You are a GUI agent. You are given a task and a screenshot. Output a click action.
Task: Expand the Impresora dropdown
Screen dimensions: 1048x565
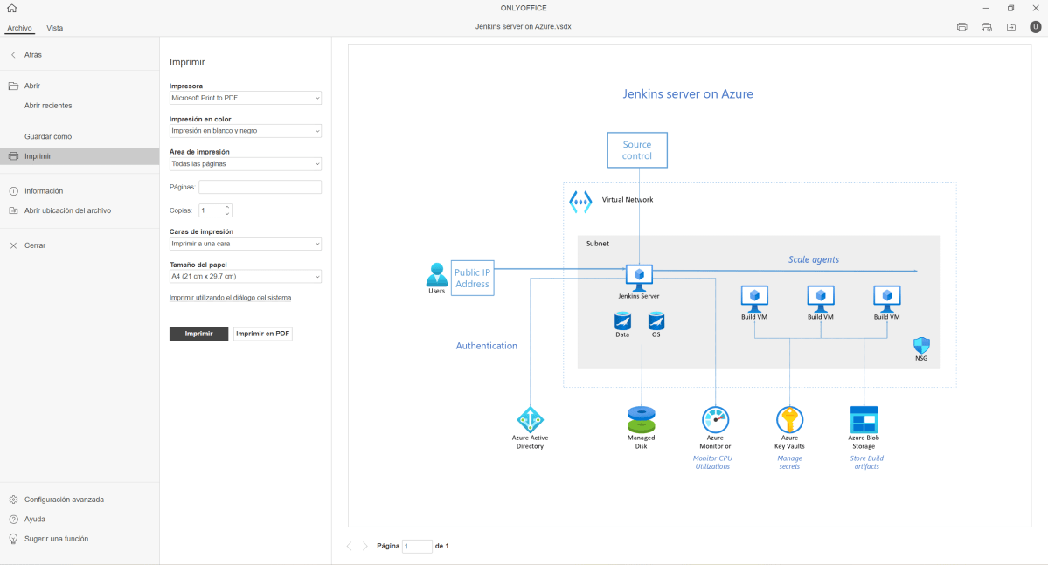245,99
